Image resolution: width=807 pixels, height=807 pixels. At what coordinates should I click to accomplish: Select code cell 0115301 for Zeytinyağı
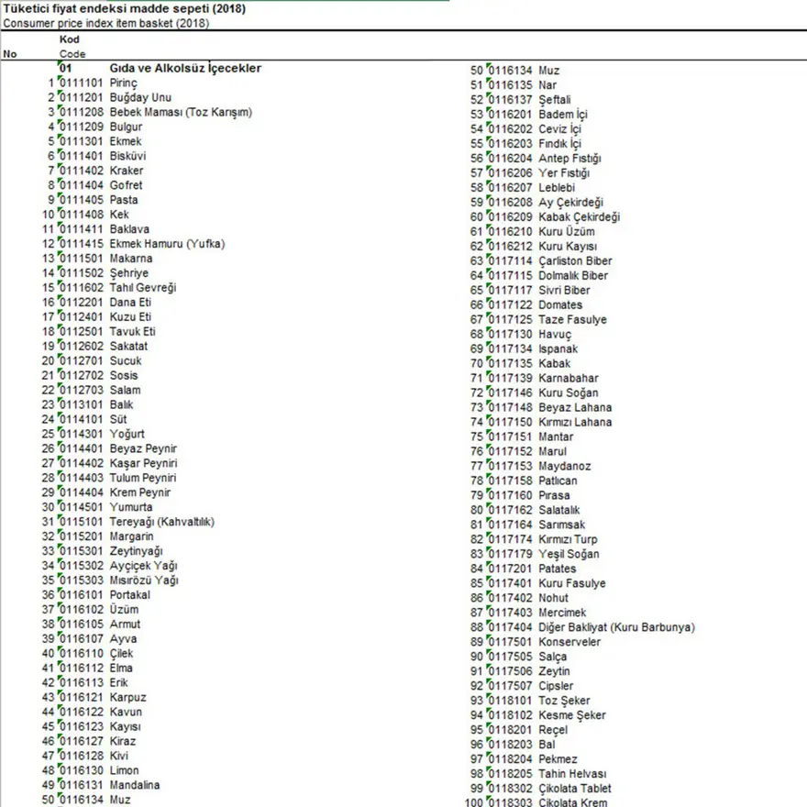(x=81, y=551)
